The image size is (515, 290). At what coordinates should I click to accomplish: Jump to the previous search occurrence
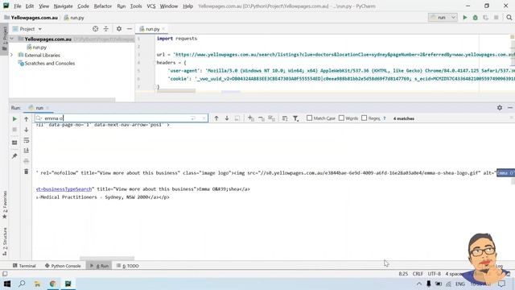click(216, 118)
